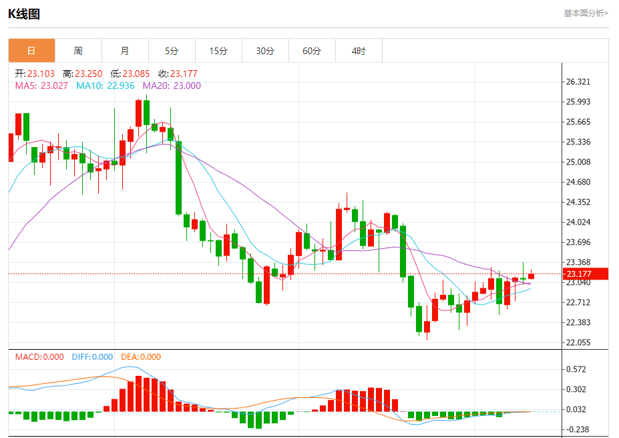
Task: Click the opening price 开:23.103
Action: coord(35,74)
